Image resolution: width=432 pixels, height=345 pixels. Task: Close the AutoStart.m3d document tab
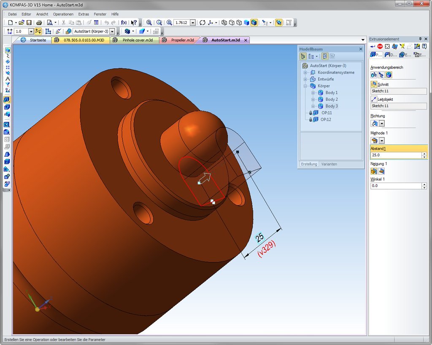click(245, 40)
